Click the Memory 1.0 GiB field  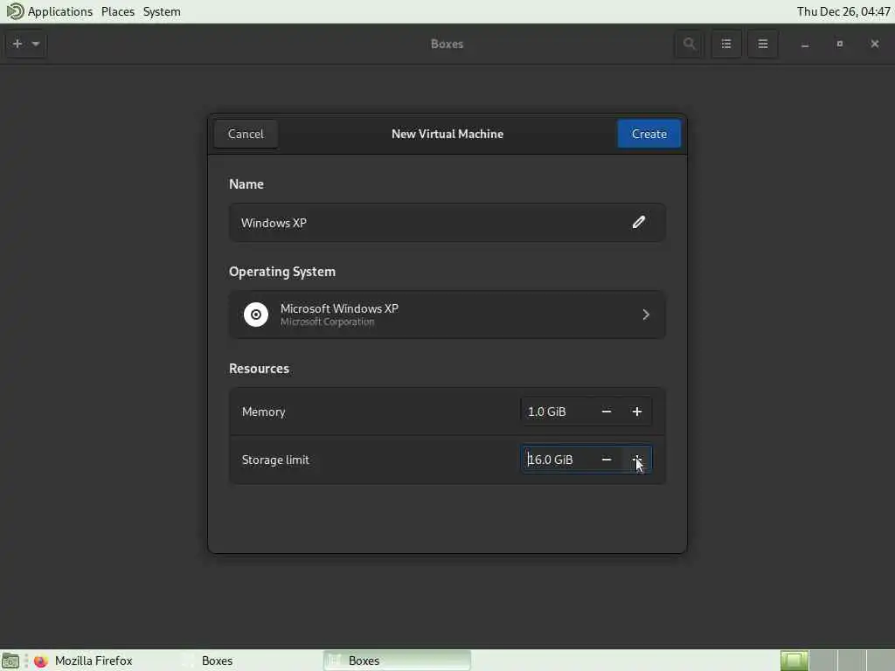click(x=557, y=412)
